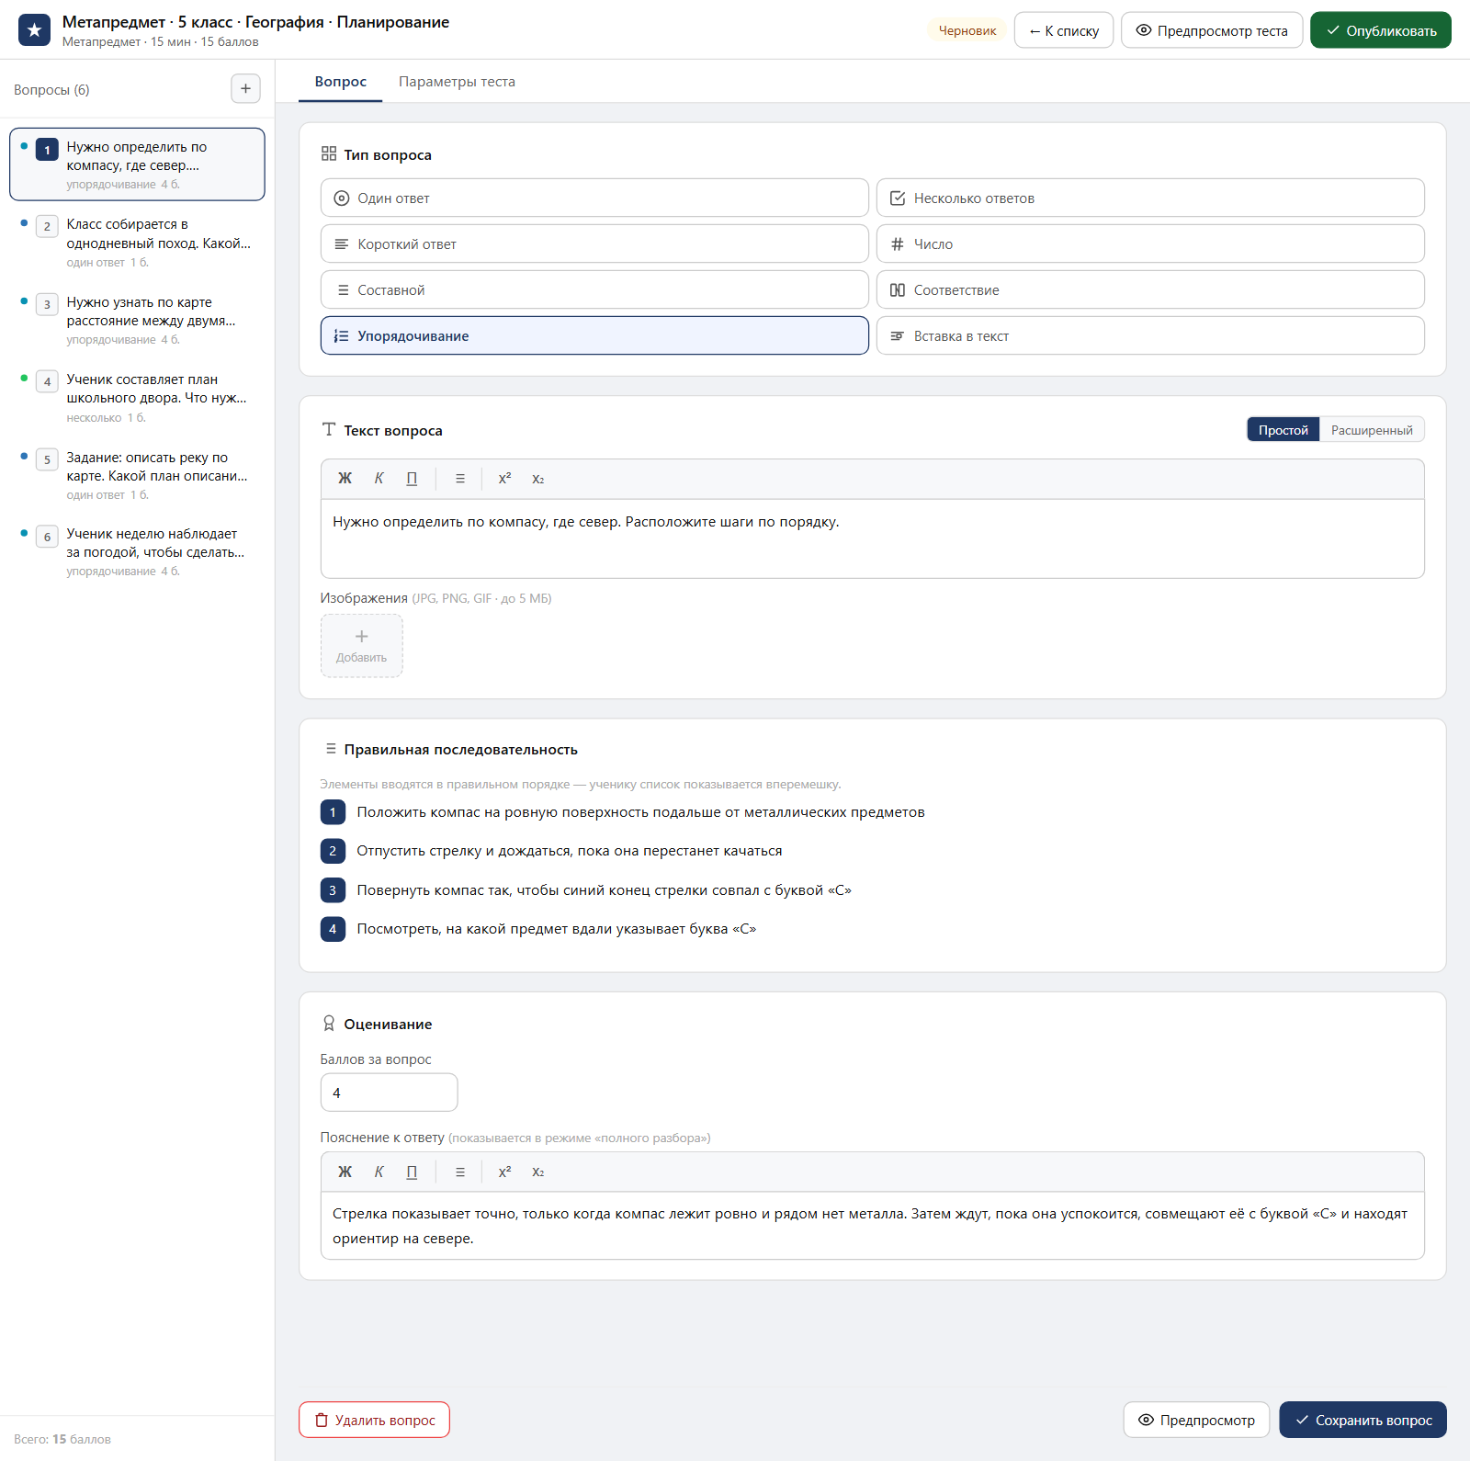Add a new question with plus button
This screenshot has height=1461, width=1470.
[x=245, y=89]
